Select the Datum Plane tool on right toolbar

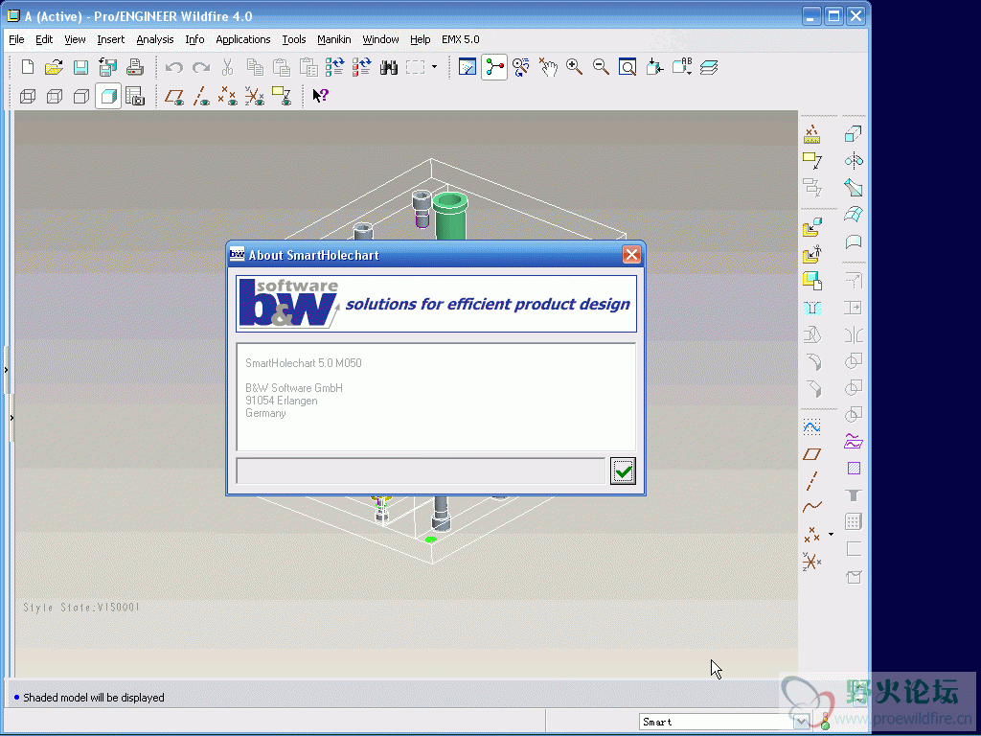pyautogui.click(x=812, y=454)
